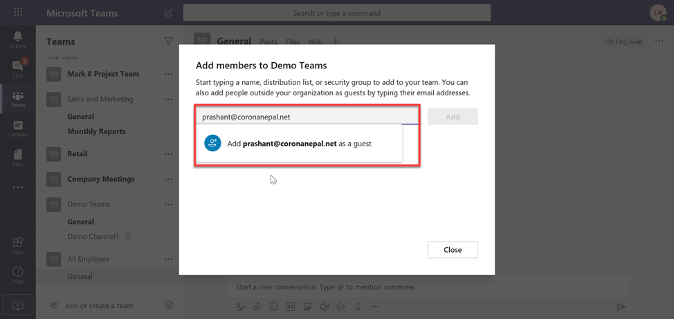
Task: Select Add prashant@coronanepal.net as a guest suggestion
Action: click(x=299, y=144)
